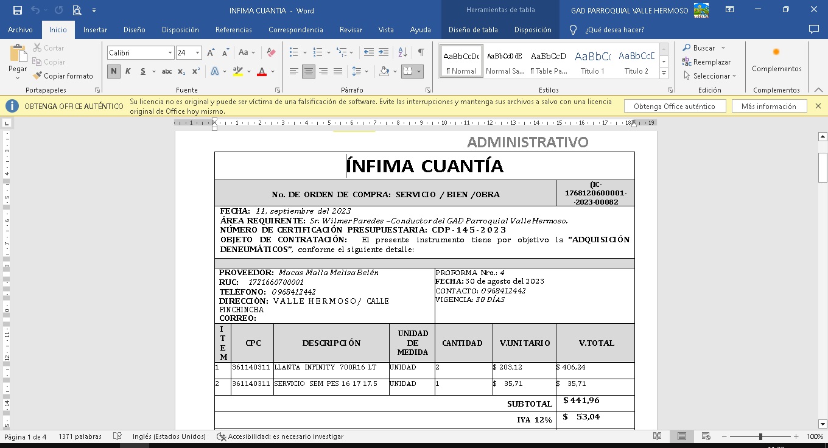The width and height of the screenshot is (828, 448).
Task: Click the bullet list icon
Action: [294, 53]
